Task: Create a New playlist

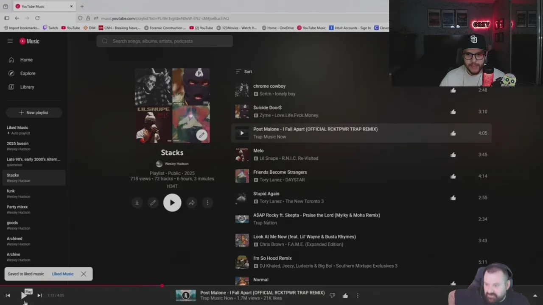Action: [x=34, y=113]
